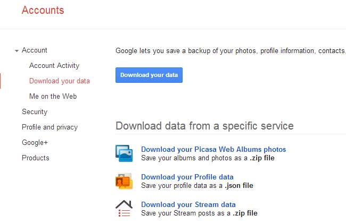Open the Download your Stream data link
Screen dimensions: 346x224
[x=188, y=204]
